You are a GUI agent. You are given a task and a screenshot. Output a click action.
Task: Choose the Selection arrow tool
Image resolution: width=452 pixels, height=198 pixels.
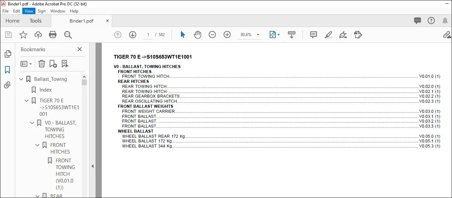click(x=183, y=35)
